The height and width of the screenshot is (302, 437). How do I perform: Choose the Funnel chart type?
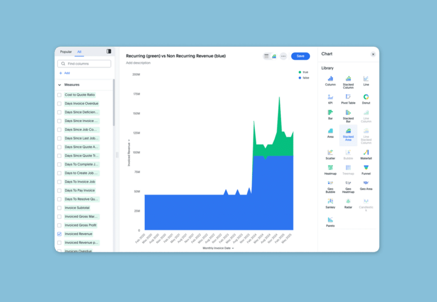pos(366,168)
